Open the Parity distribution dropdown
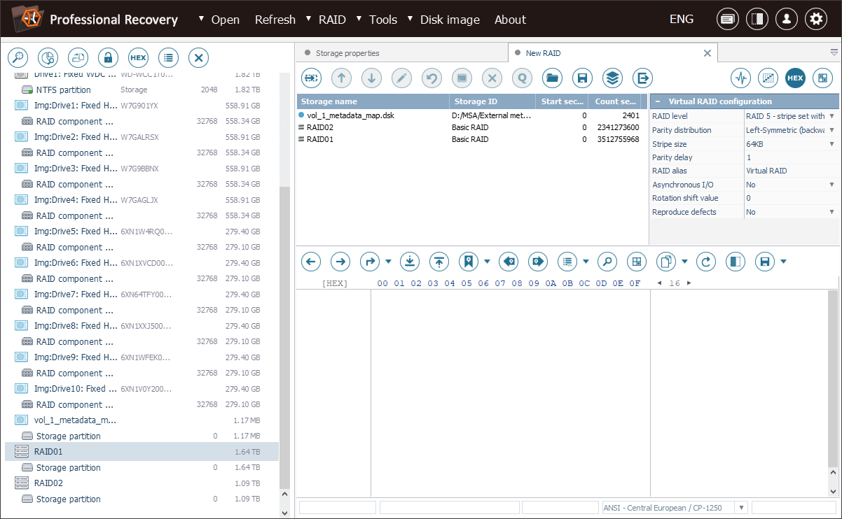 tap(831, 130)
